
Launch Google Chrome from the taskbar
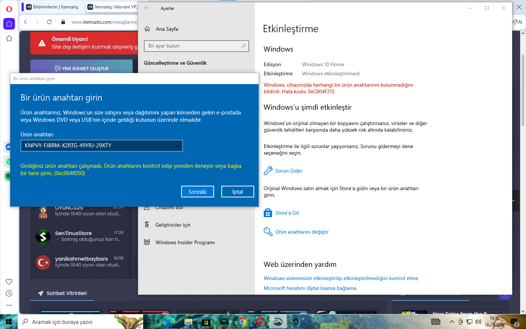coord(242,322)
